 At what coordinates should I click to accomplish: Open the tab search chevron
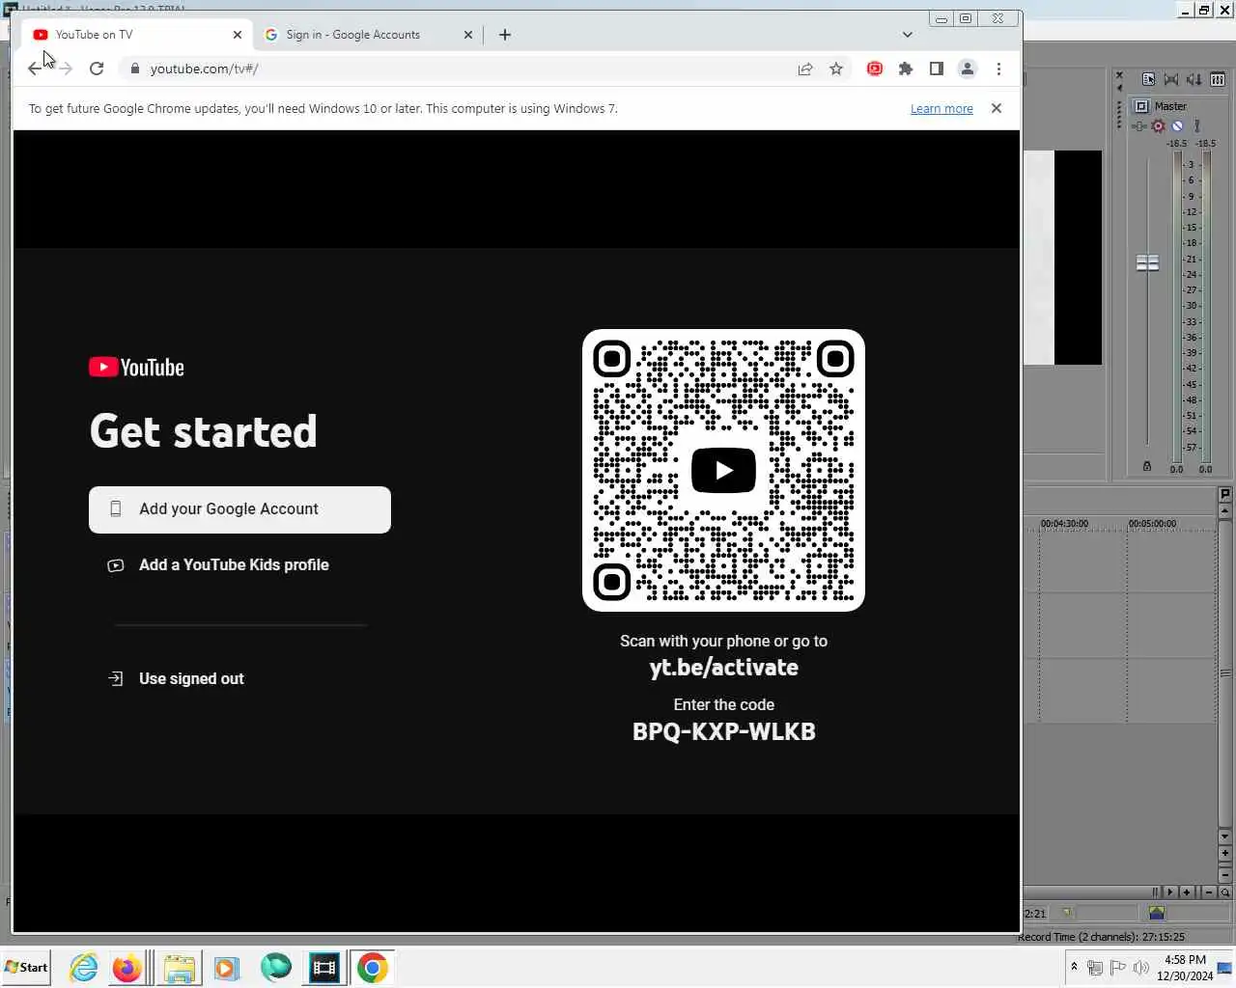[x=908, y=35]
